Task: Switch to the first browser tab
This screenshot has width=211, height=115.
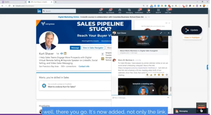Action: [13, 2]
